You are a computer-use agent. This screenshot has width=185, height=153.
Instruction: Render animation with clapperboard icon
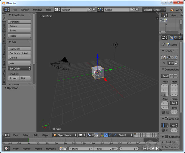point(169,58)
